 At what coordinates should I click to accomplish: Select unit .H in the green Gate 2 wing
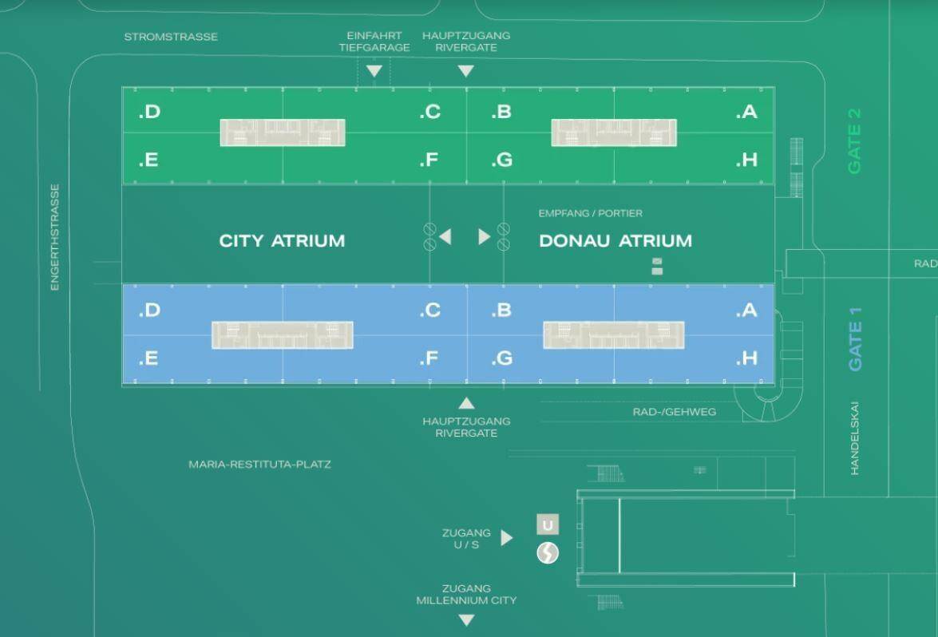(746, 160)
